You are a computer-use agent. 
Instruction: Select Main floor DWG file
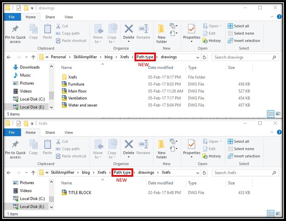tap(156, 91)
